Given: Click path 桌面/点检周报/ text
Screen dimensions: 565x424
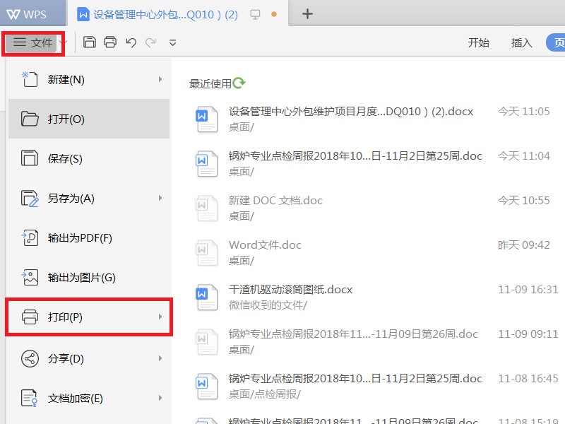Looking at the screenshot, I should point(264,394).
